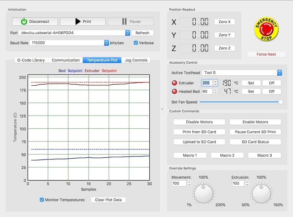293x217 pixels.
Task: Click the Set Fan Speed slider handle
Action: 280,102
